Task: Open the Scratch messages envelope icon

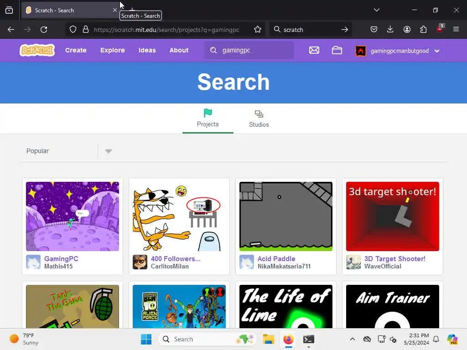Action: [314, 50]
